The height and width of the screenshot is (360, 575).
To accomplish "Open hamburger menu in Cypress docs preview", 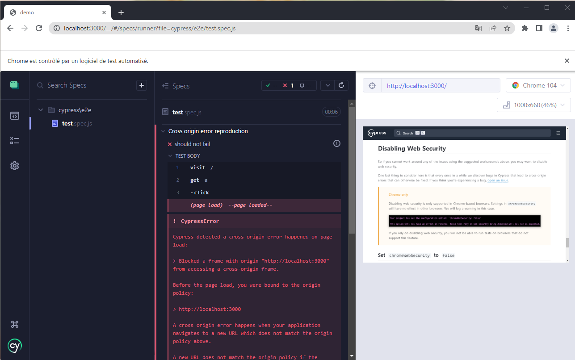I will coord(558,133).
